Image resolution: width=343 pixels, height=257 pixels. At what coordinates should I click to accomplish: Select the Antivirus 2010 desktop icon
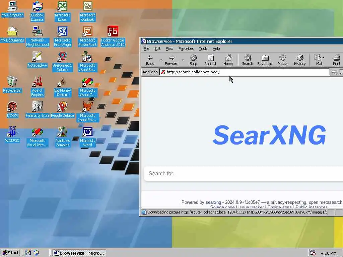point(113,36)
